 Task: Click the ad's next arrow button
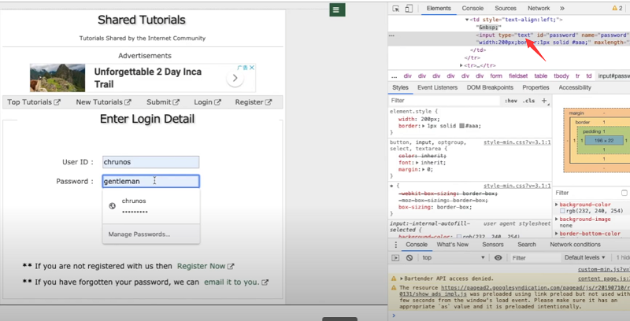point(235,78)
